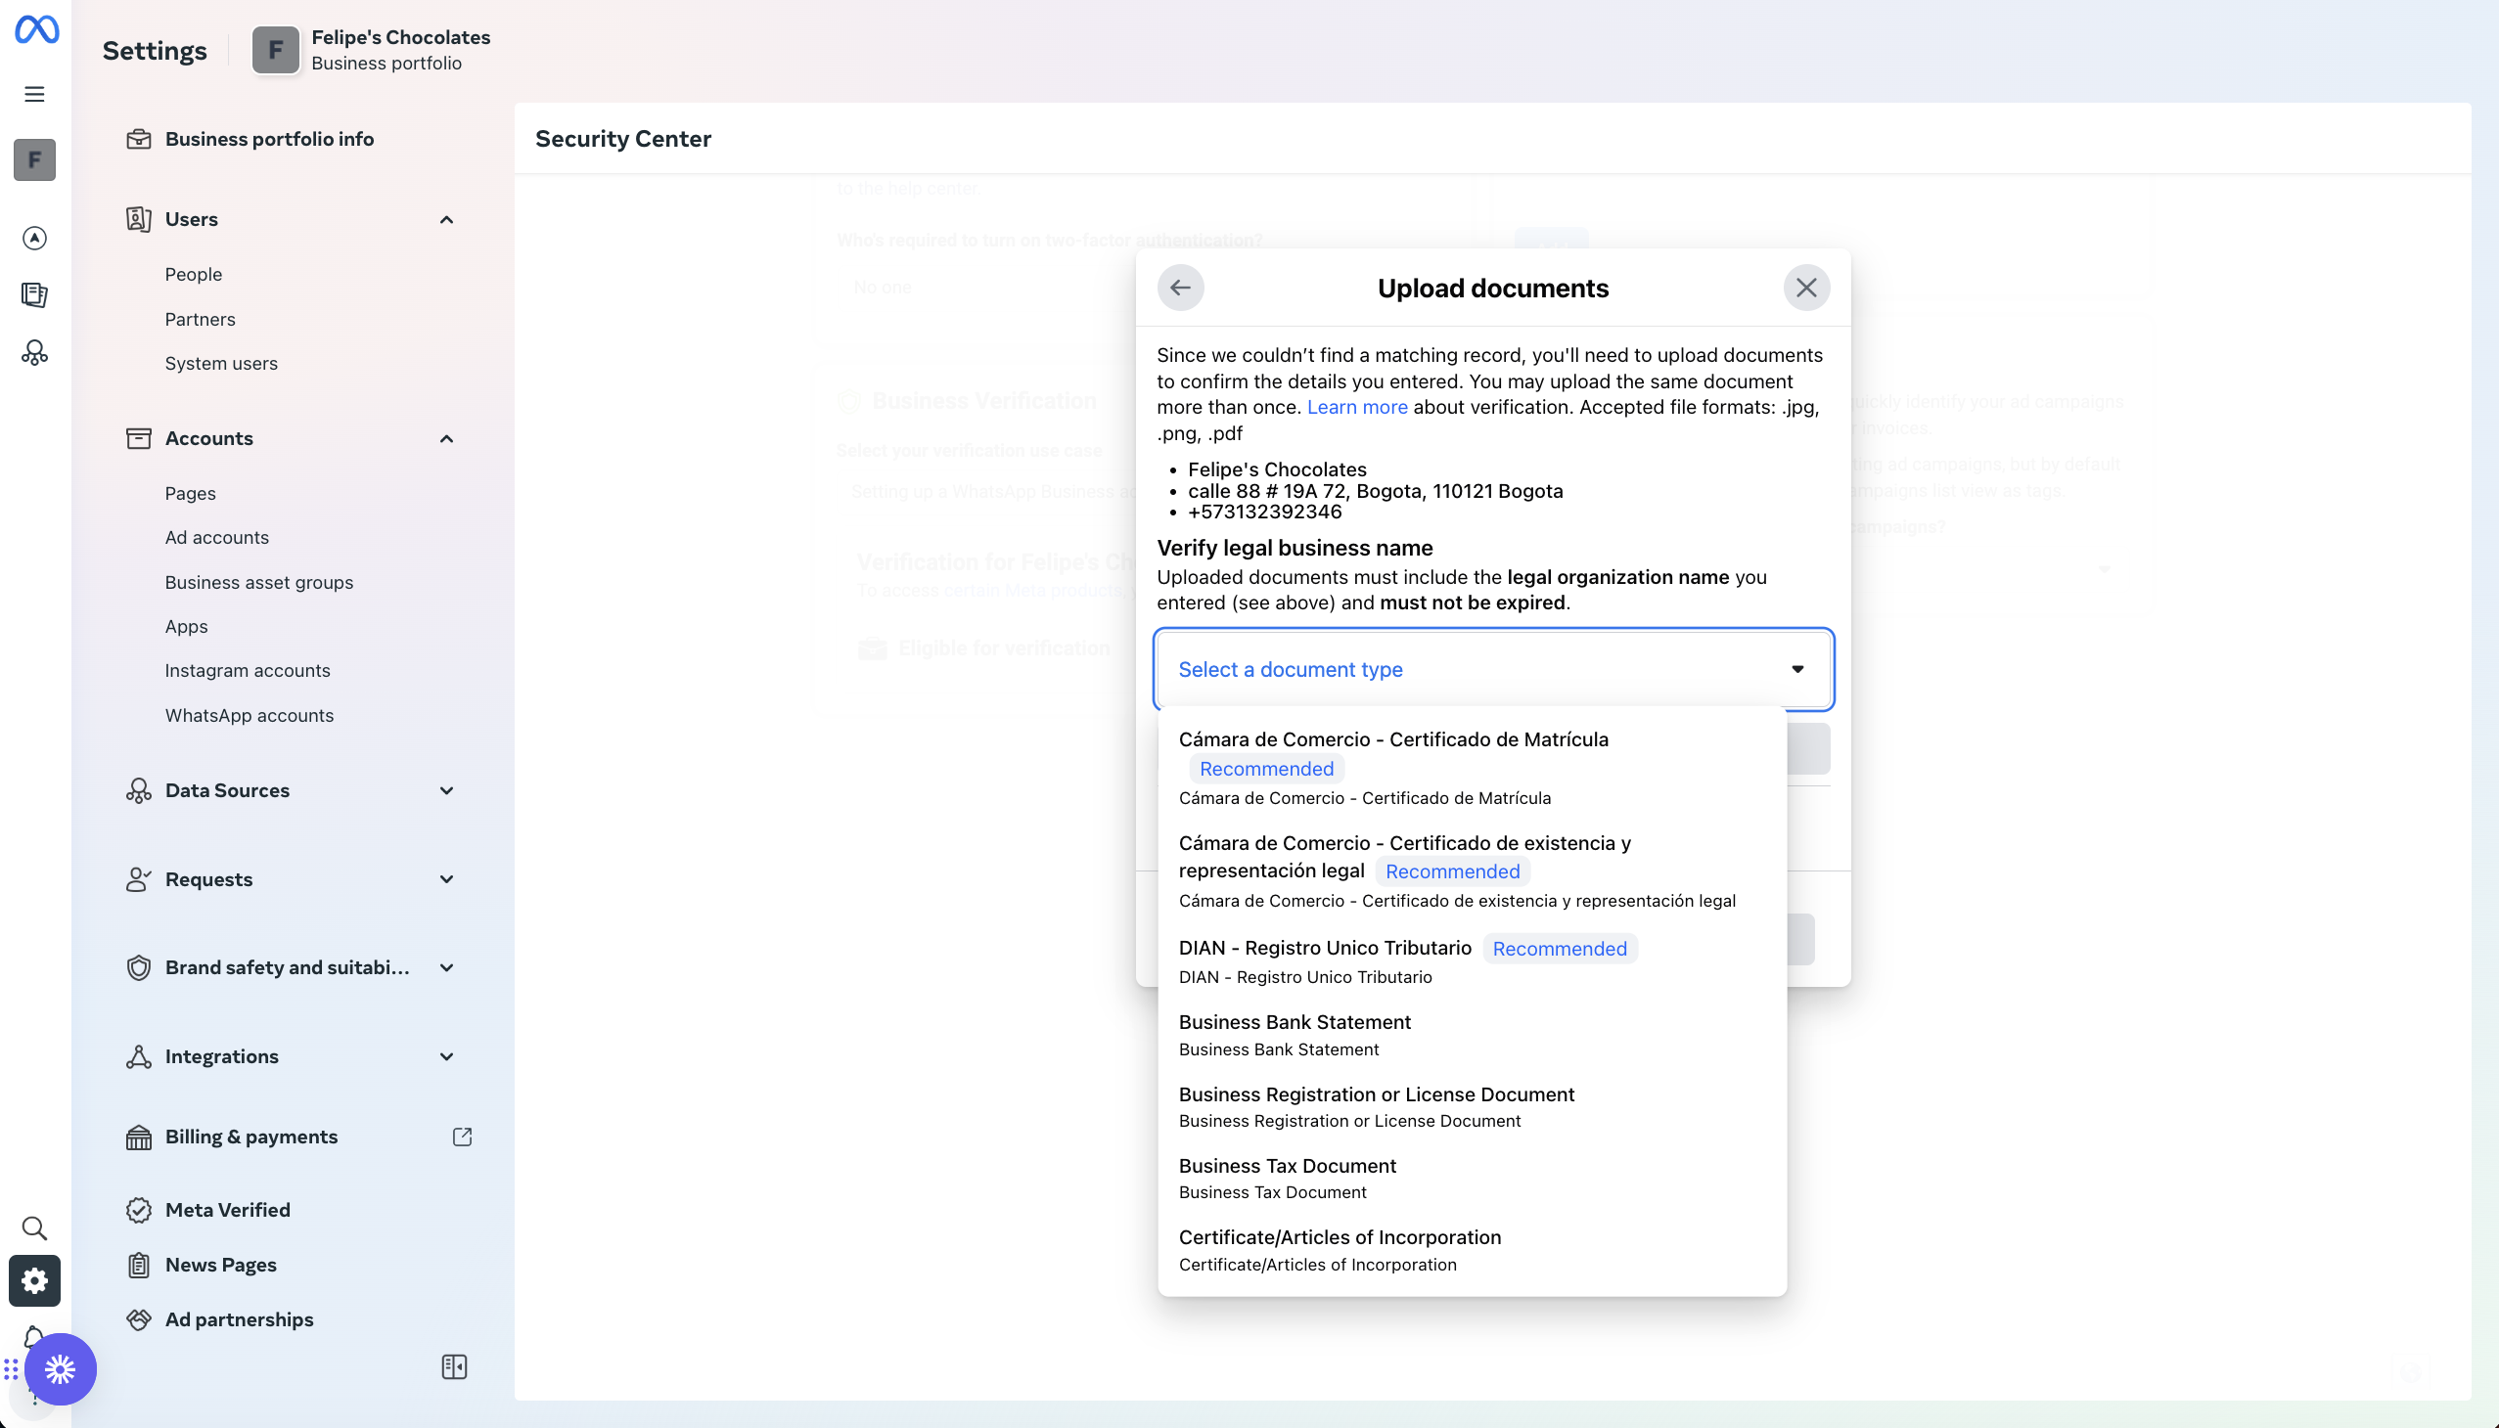Expand the Integrations section chevron
This screenshot has height=1428, width=2499.
(x=446, y=1056)
